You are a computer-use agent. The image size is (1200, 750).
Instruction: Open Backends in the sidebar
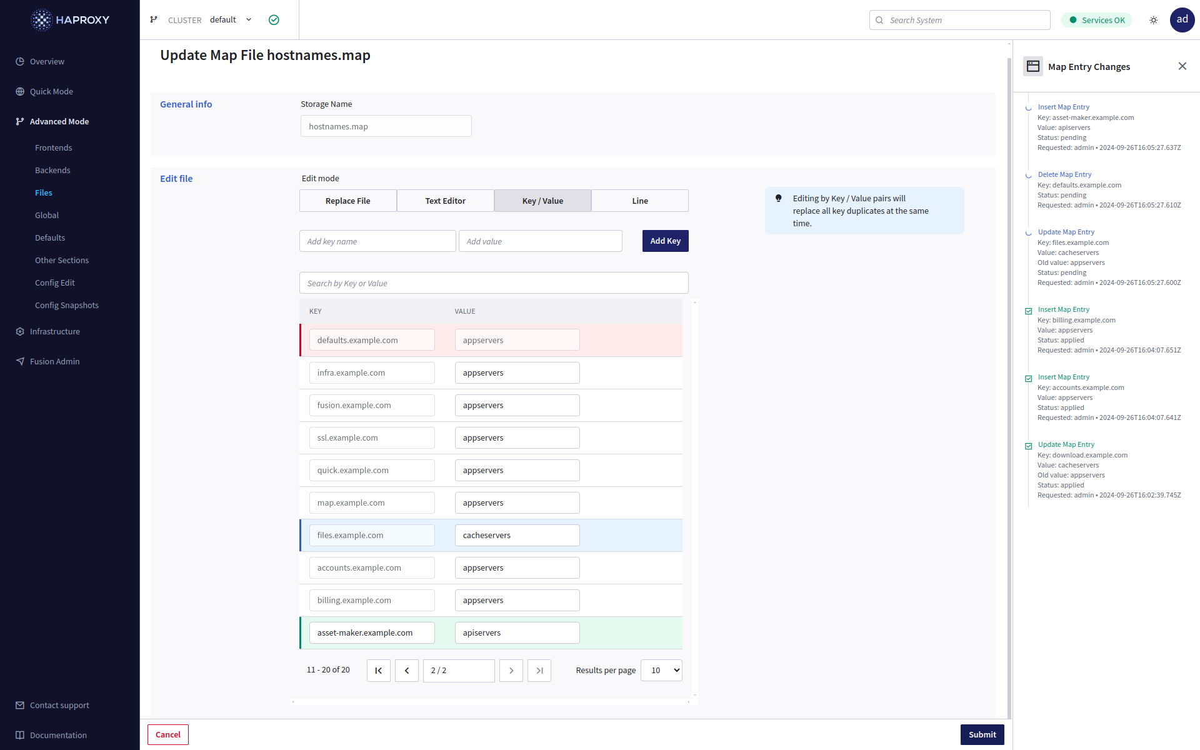(52, 170)
